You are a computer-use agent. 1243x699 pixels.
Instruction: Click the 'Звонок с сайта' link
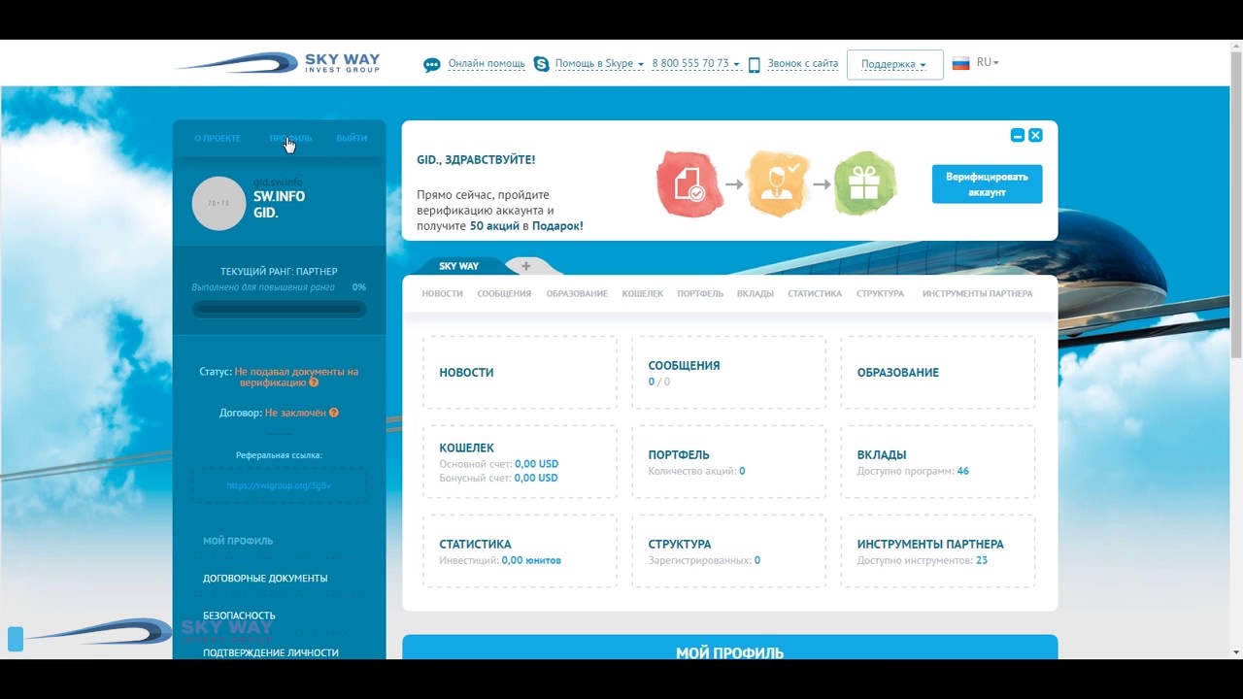[802, 64]
